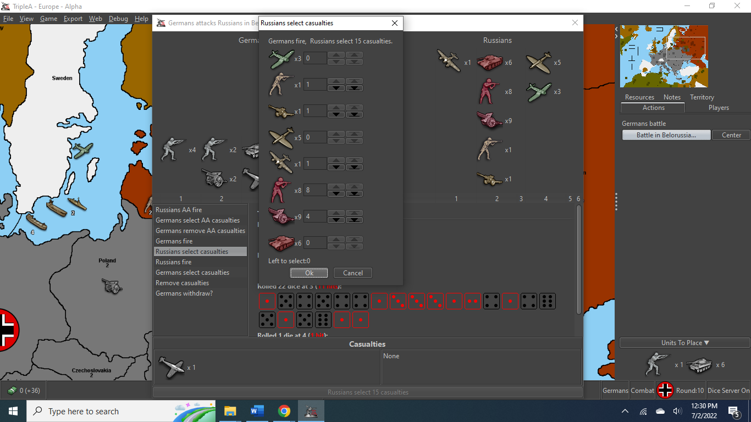Decrease the x9 red artillery casualties by one
This screenshot has height=422, width=751.
pos(336,220)
